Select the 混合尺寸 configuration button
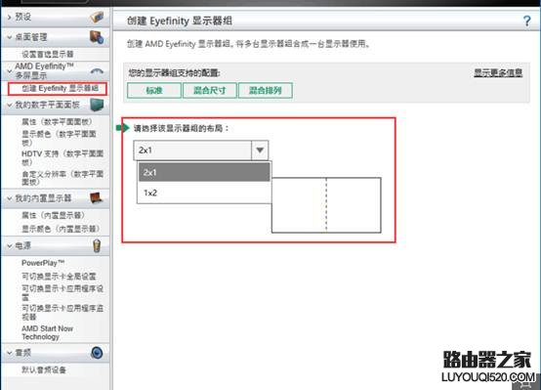Viewport: 541px width, 390px height. click(x=209, y=91)
